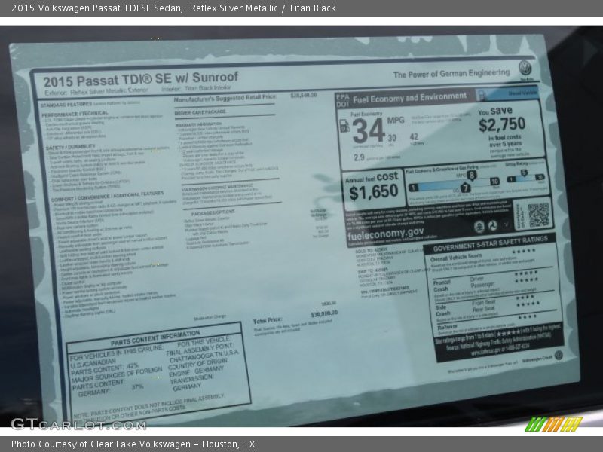Click the 'Fuel Economy and Environment' header

(409, 98)
